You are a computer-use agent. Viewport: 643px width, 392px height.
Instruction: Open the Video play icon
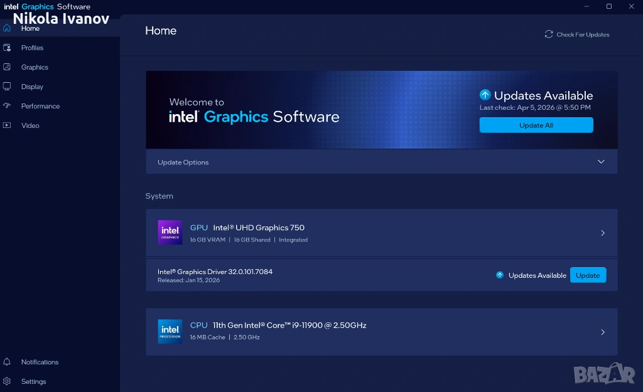[x=7, y=125]
